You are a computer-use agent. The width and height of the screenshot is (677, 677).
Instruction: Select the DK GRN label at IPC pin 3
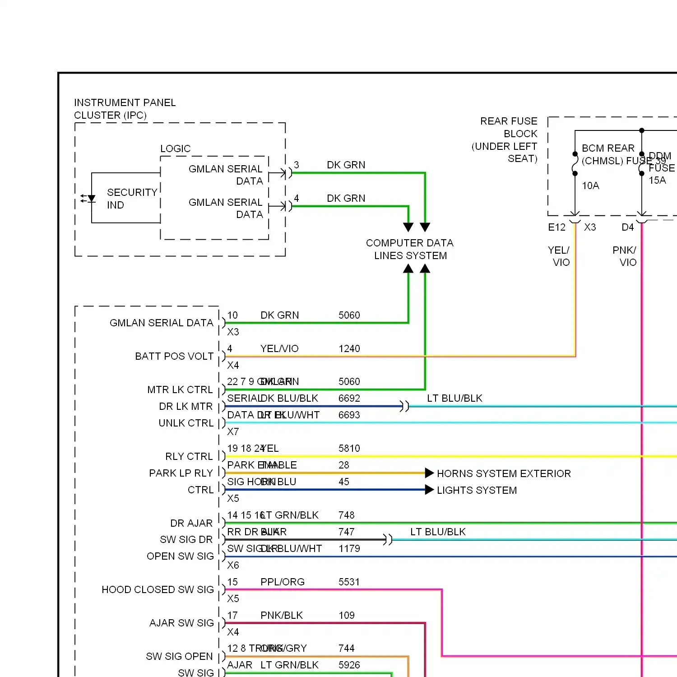346,165
